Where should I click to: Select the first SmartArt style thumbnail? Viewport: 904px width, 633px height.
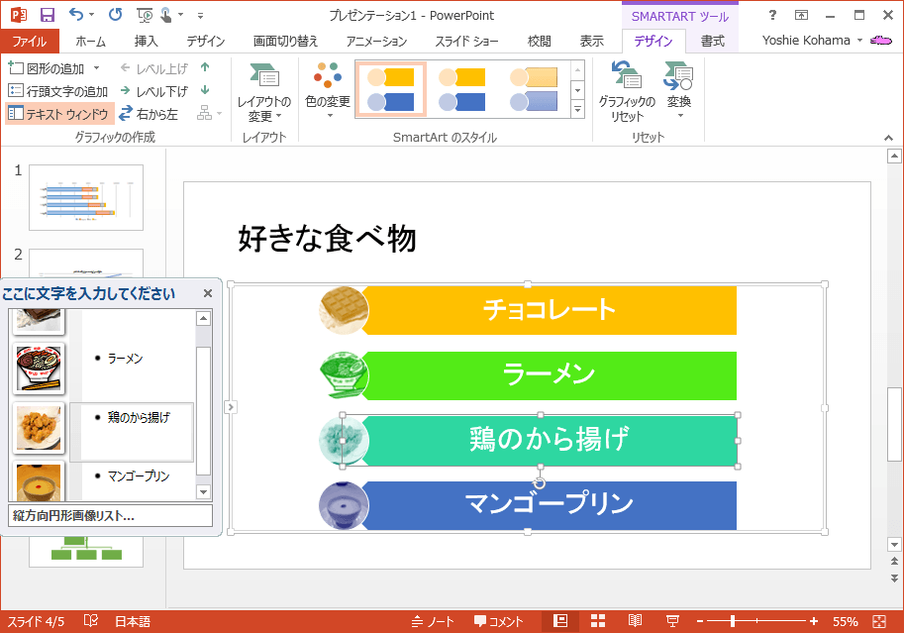pos(391,89)
